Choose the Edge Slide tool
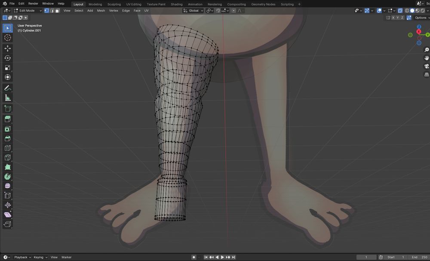Screen dimensions: 430x261 point(8,196)
